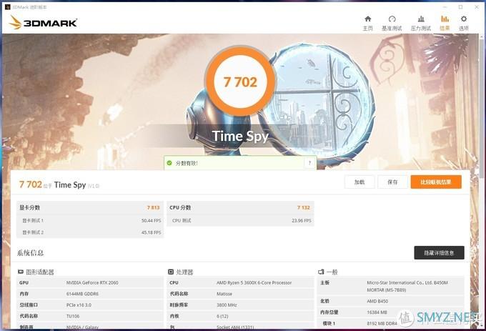Click the 6144MB GDDR6 memory value

click(x=83, y=294)
